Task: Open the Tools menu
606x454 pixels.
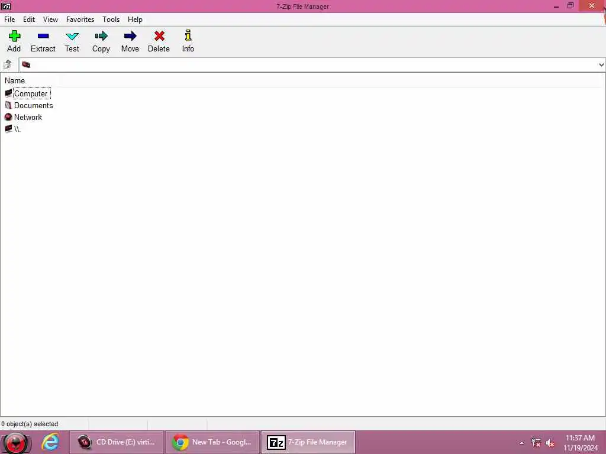Action: (111, 20)
